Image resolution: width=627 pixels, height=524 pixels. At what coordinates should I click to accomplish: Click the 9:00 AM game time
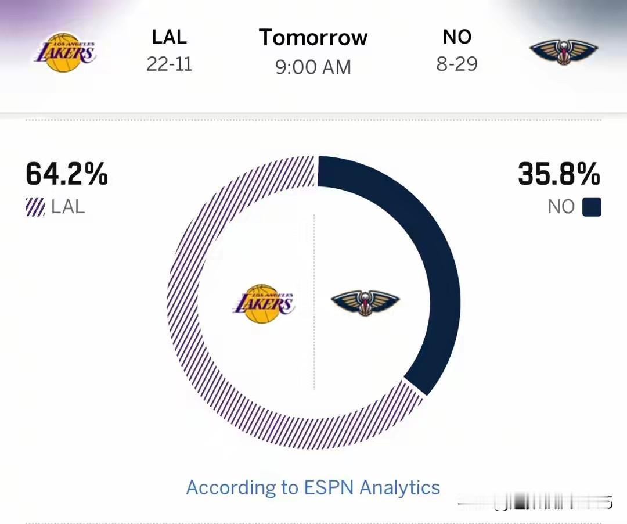(313, 67)
